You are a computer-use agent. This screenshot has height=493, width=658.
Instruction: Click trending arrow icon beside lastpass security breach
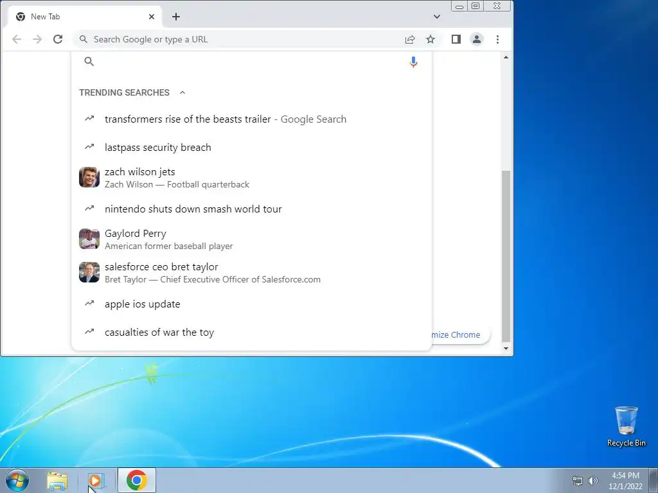point(89,147)
